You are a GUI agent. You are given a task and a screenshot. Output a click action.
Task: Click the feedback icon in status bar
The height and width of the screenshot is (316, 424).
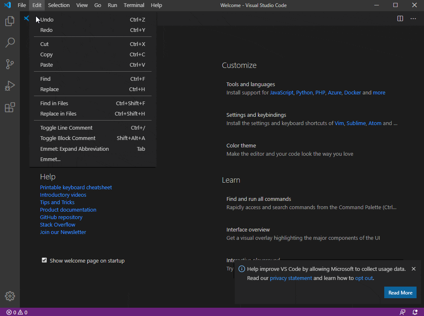pyautogui.click(x=402, y=312)
